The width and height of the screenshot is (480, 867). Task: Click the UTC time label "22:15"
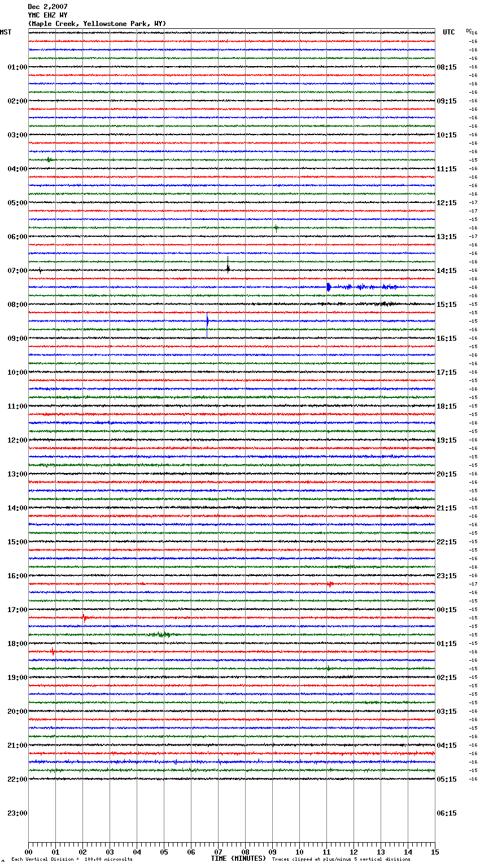(x=447, y=542)
